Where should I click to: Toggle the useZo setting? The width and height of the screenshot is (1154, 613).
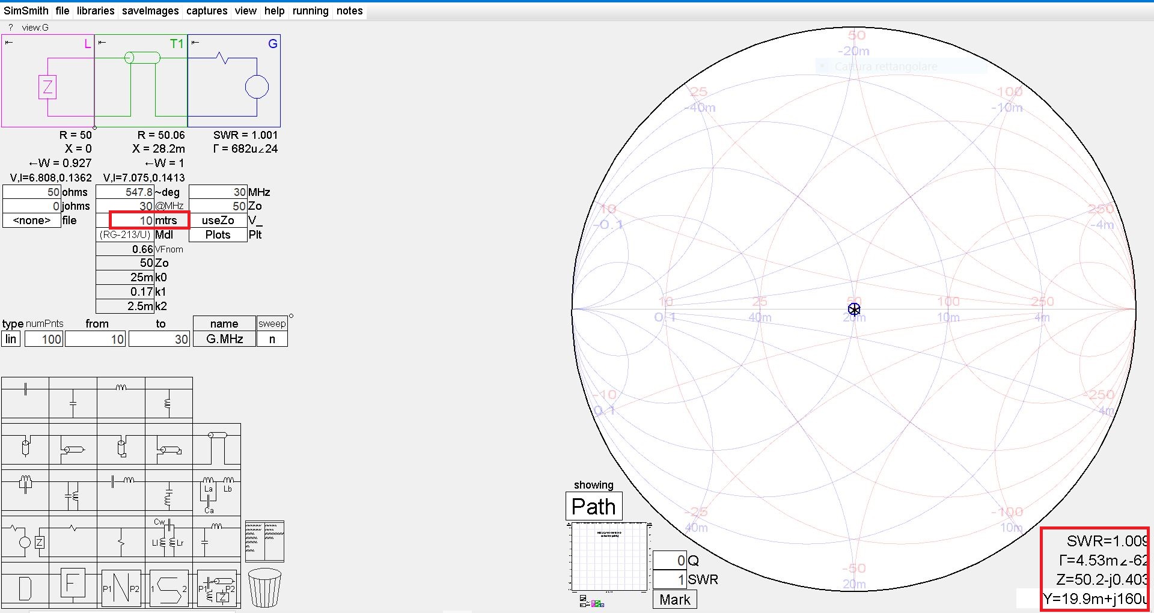(218, 221)
